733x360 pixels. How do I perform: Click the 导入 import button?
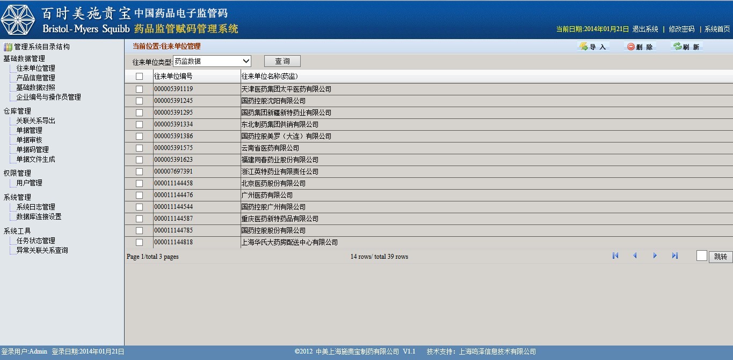point(593,47)
